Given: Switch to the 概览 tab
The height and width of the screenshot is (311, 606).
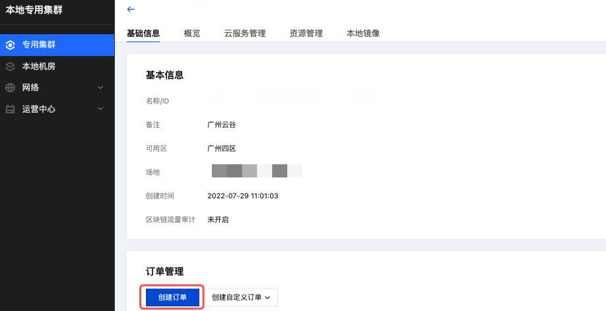Looking at the screenshot, I should pos(192,33).
